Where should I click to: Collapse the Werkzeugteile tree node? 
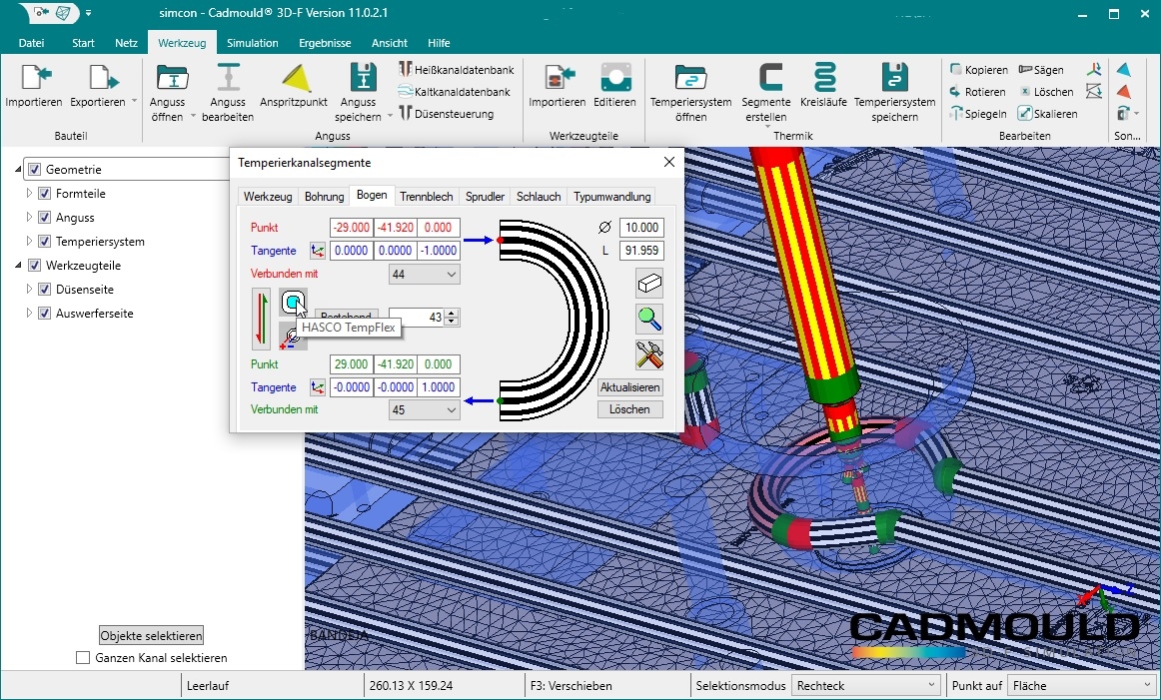(19, 266)
